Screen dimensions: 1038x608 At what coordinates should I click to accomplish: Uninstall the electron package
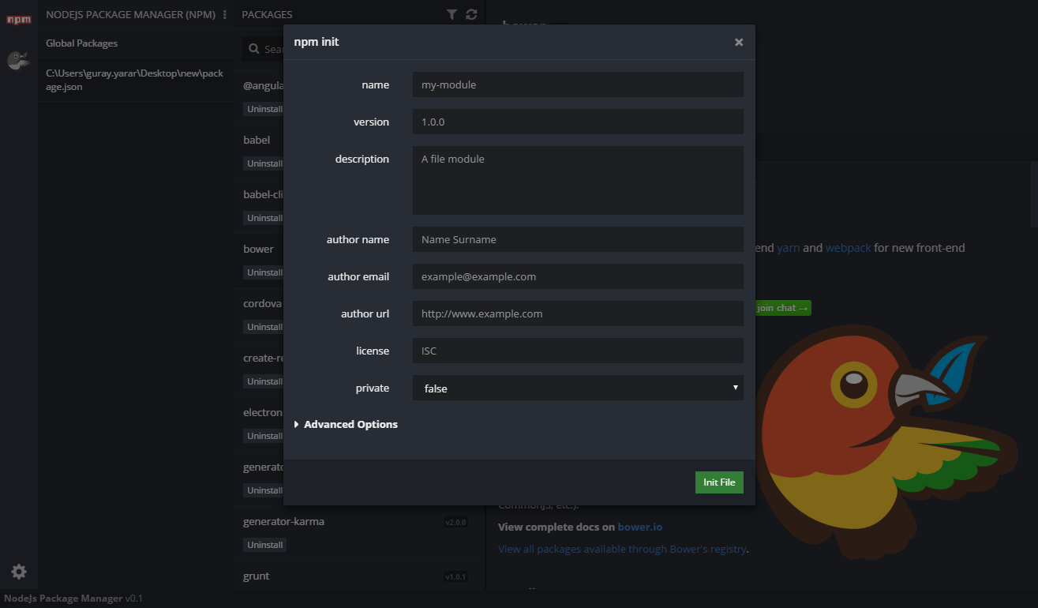pos(264,436)
